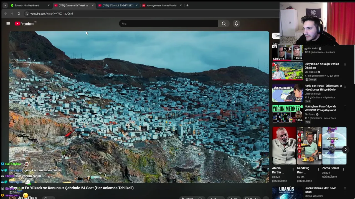This screenshot has width=355, height=199.
Task: Reload the page with the refresh icon
Action: click(19, 14)
